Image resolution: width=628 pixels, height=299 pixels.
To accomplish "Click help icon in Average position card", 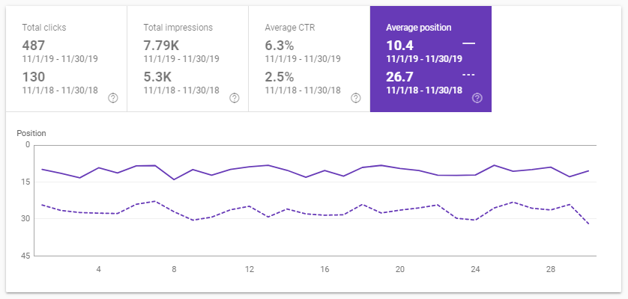I will [477, 97].
